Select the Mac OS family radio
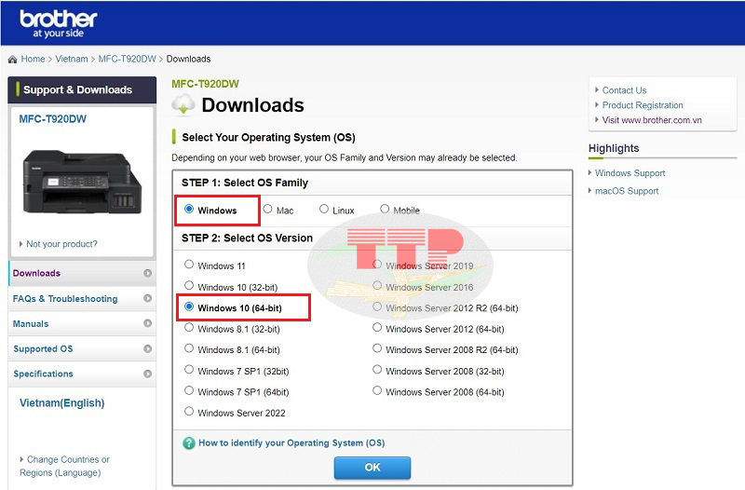Viewport: 745px width, 490px height. 268,209
